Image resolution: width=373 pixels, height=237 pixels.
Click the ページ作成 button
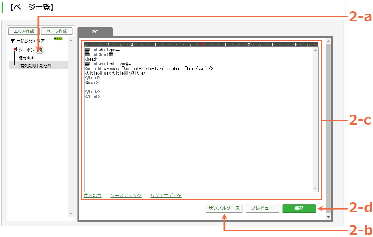tap(57, 31)
